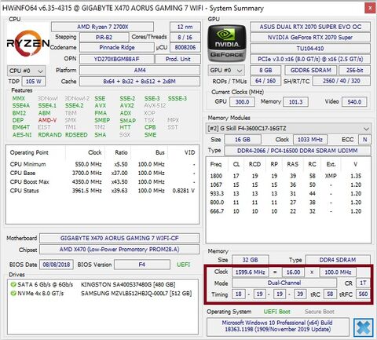Click the tRC 58 timing field
Viewport: 377px width, 340px height.
point(330,294)
